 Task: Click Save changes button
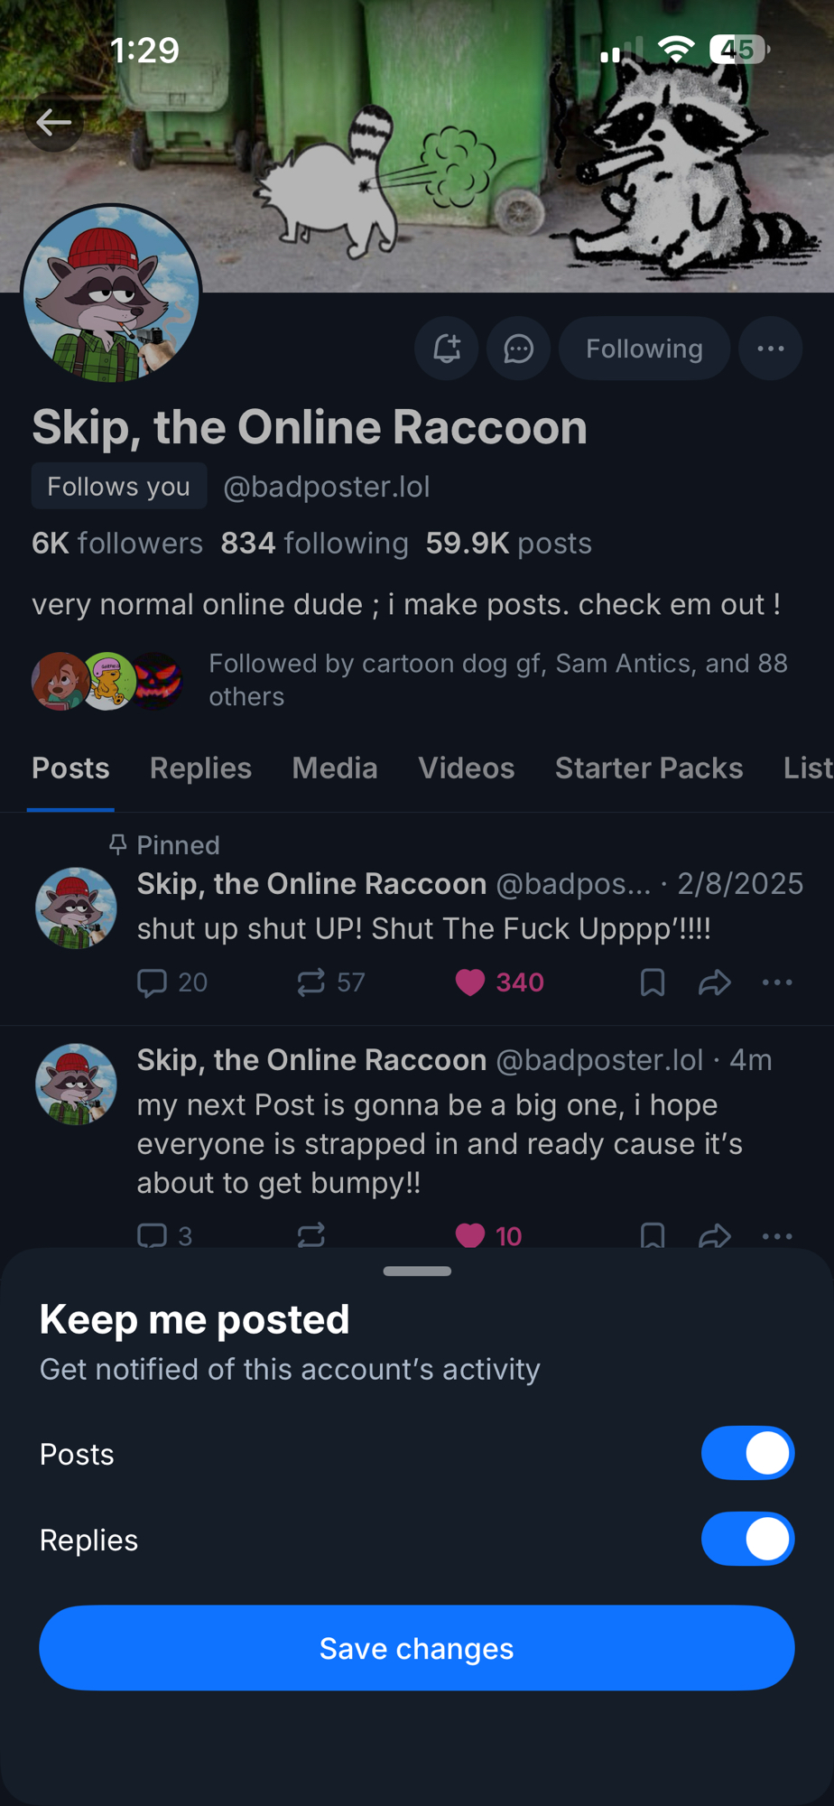pyautogui.click(x=417, y=1648)
